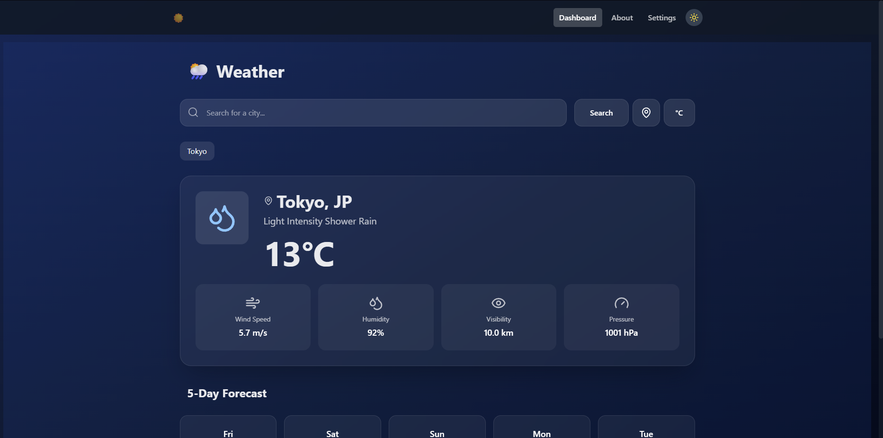Viewport: 883px width, 438px height.
Task: Select the Dashboard navigation item
Action: pyautogui.click(x=578, y=18)
